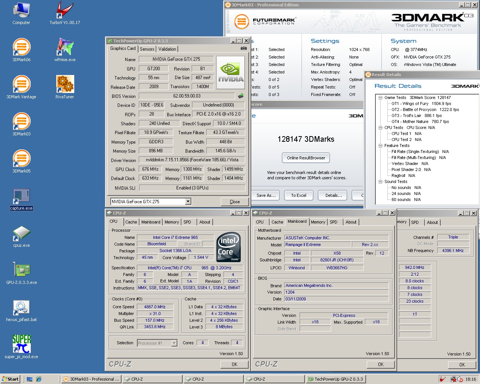Launch super_pi_mod.exe from the desktop
Screen dimensions: 480x384
click(x=21, y=347)
